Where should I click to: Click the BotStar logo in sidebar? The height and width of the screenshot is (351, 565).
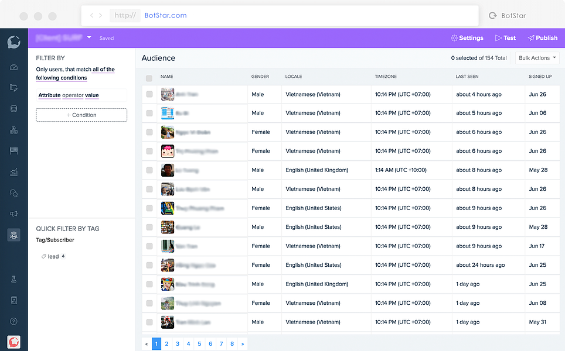[13, 42]
